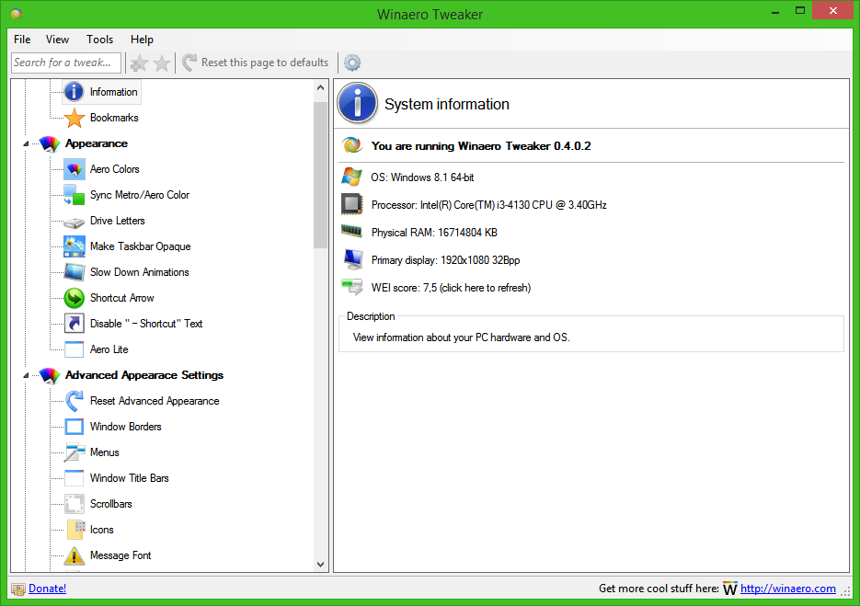Click the Aero Lite window icon
Image resolution: width=860 pixels, height=606 pixels.
(x=75, y=349)
